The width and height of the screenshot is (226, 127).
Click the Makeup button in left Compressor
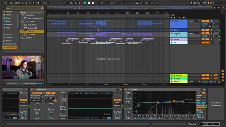(x=23, y=93)
